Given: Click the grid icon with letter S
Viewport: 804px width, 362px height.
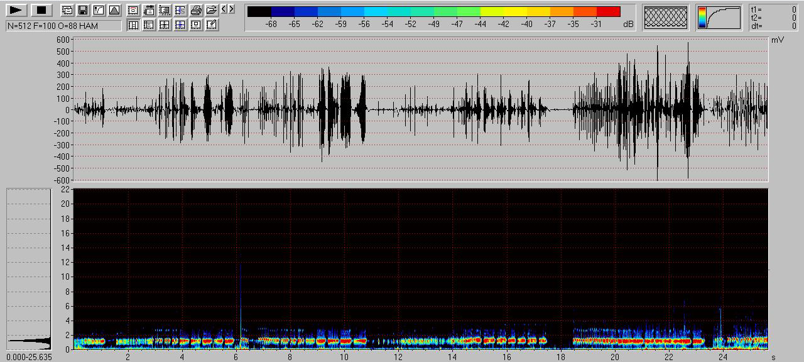Looking at the screenshot, I should pyautogui.click(x=180, y=10).
